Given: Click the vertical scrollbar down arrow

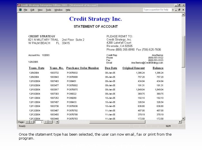Looking at the screenshot, I should point(183,118).
